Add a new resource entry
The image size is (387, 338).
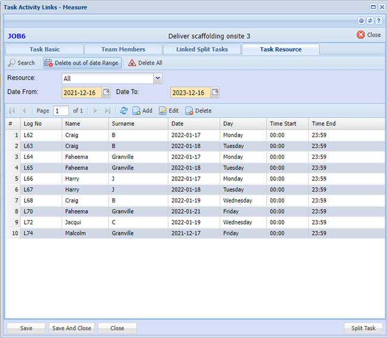coord(142,110)
